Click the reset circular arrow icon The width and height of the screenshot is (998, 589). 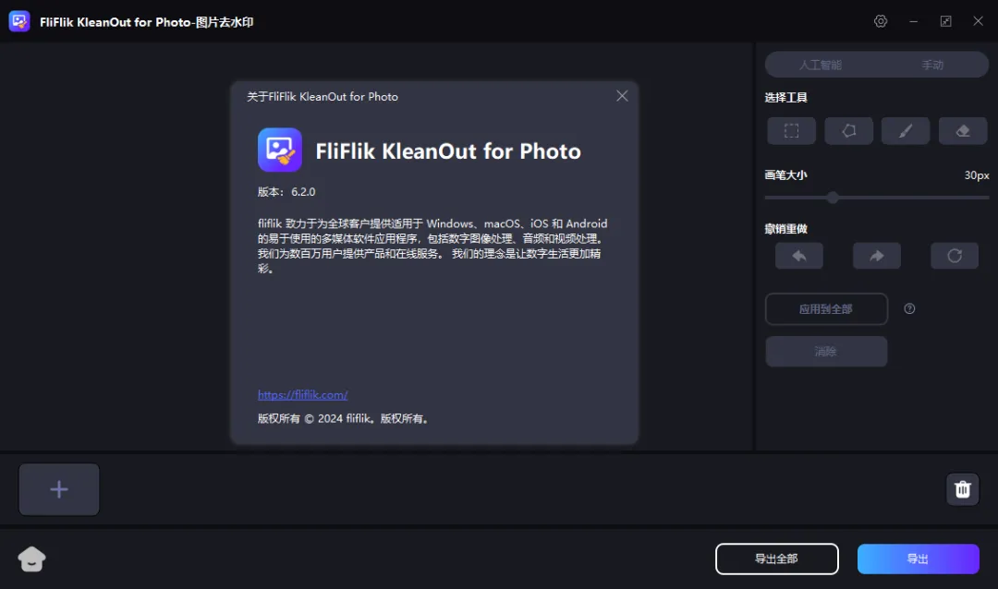(x=954, y=256)
